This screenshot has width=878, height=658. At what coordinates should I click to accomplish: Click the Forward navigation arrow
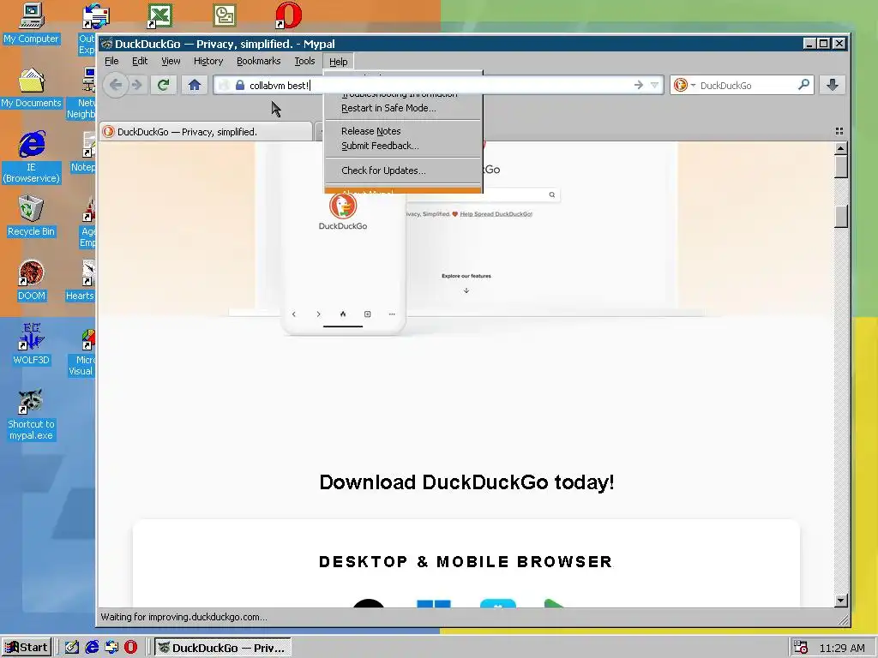tap(136, 85)
